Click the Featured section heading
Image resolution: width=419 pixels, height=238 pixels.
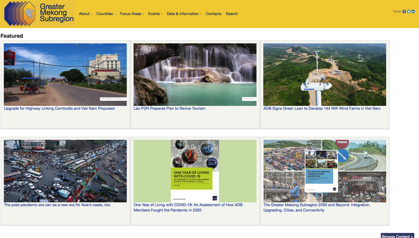[x=12, y=36]
